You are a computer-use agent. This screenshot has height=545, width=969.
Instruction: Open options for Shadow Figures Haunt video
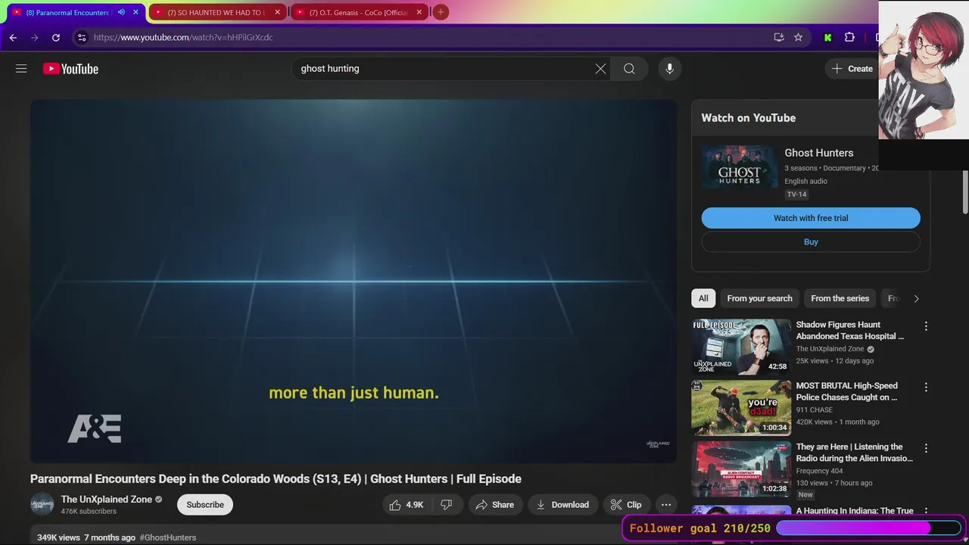925,326
